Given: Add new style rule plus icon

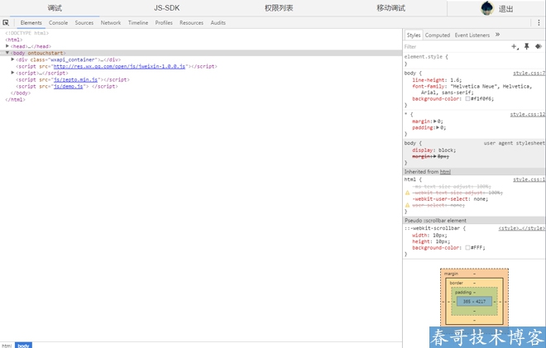Looking at the screenshot, I should click(x=515, y=46).
